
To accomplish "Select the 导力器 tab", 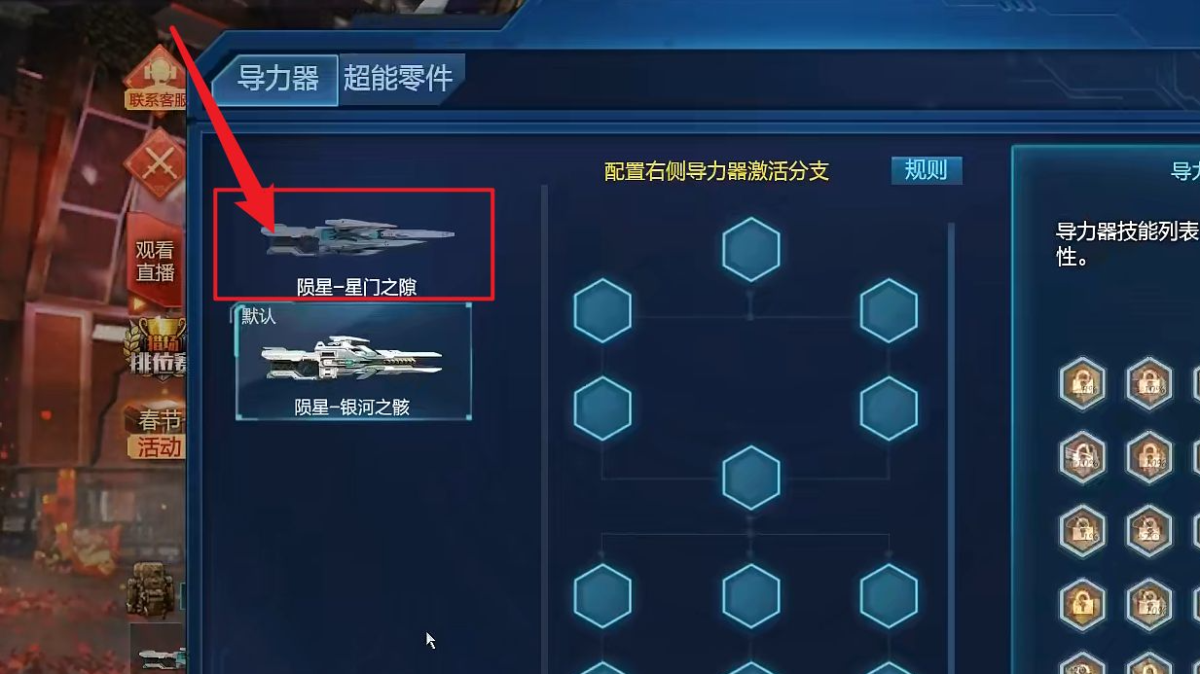I will (277, 80).
